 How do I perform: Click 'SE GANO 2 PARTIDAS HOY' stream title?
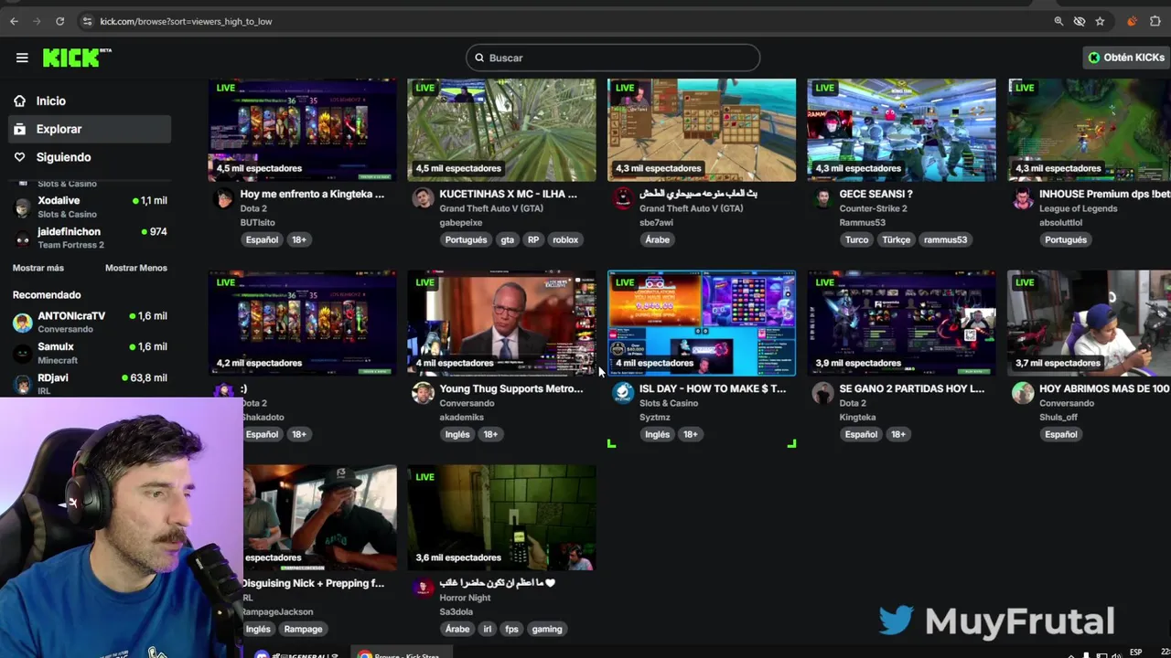coord(912,388)
